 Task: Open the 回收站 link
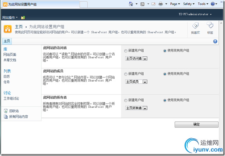pos(14,111)
